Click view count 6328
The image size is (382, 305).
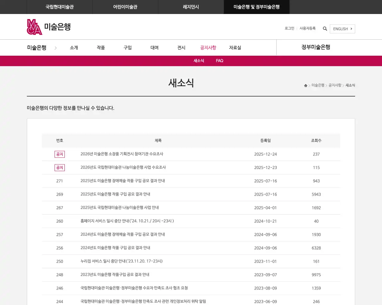[316, 248]
